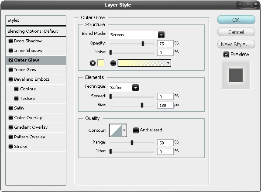Image resolution: width=261 pixels, height=192 pixels.
Task: Open the Technique dropdown showing Softer
Action: point(124,87)
